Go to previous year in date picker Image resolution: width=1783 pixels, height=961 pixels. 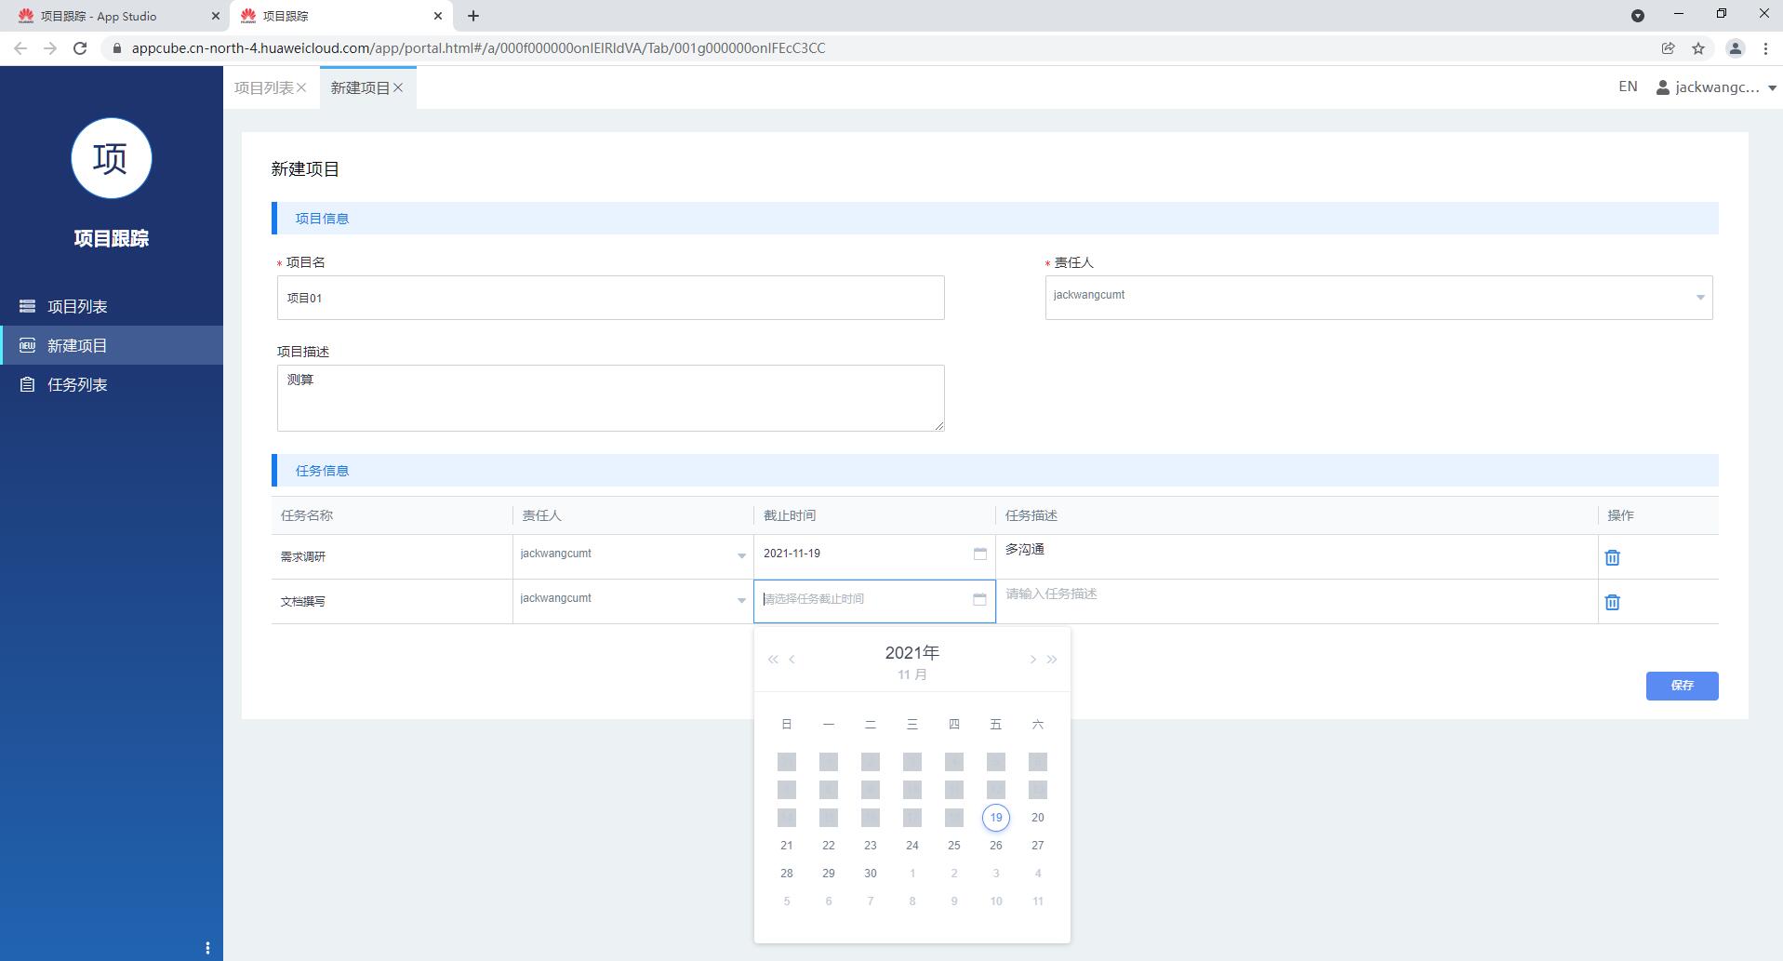(x=772, y=660)
